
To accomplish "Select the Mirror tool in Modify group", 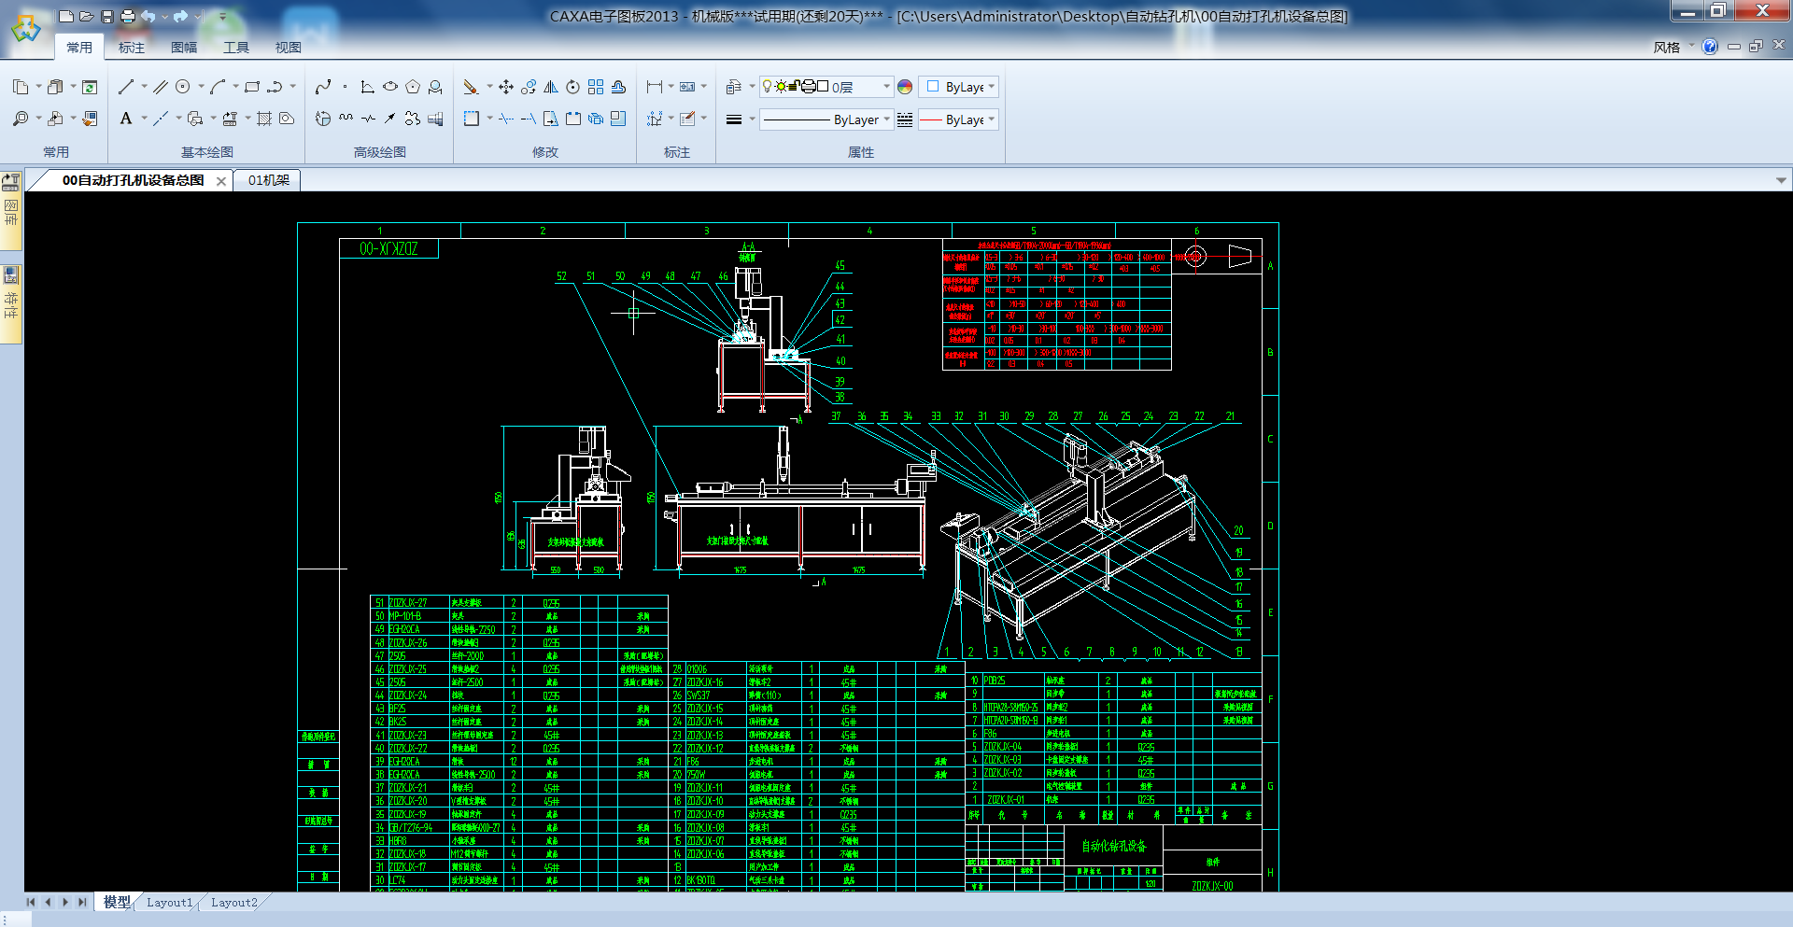I will 551,87.
